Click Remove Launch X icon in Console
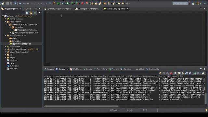Image resolution: width=208 pixels, height=117 pixels. tap(164, 73)
